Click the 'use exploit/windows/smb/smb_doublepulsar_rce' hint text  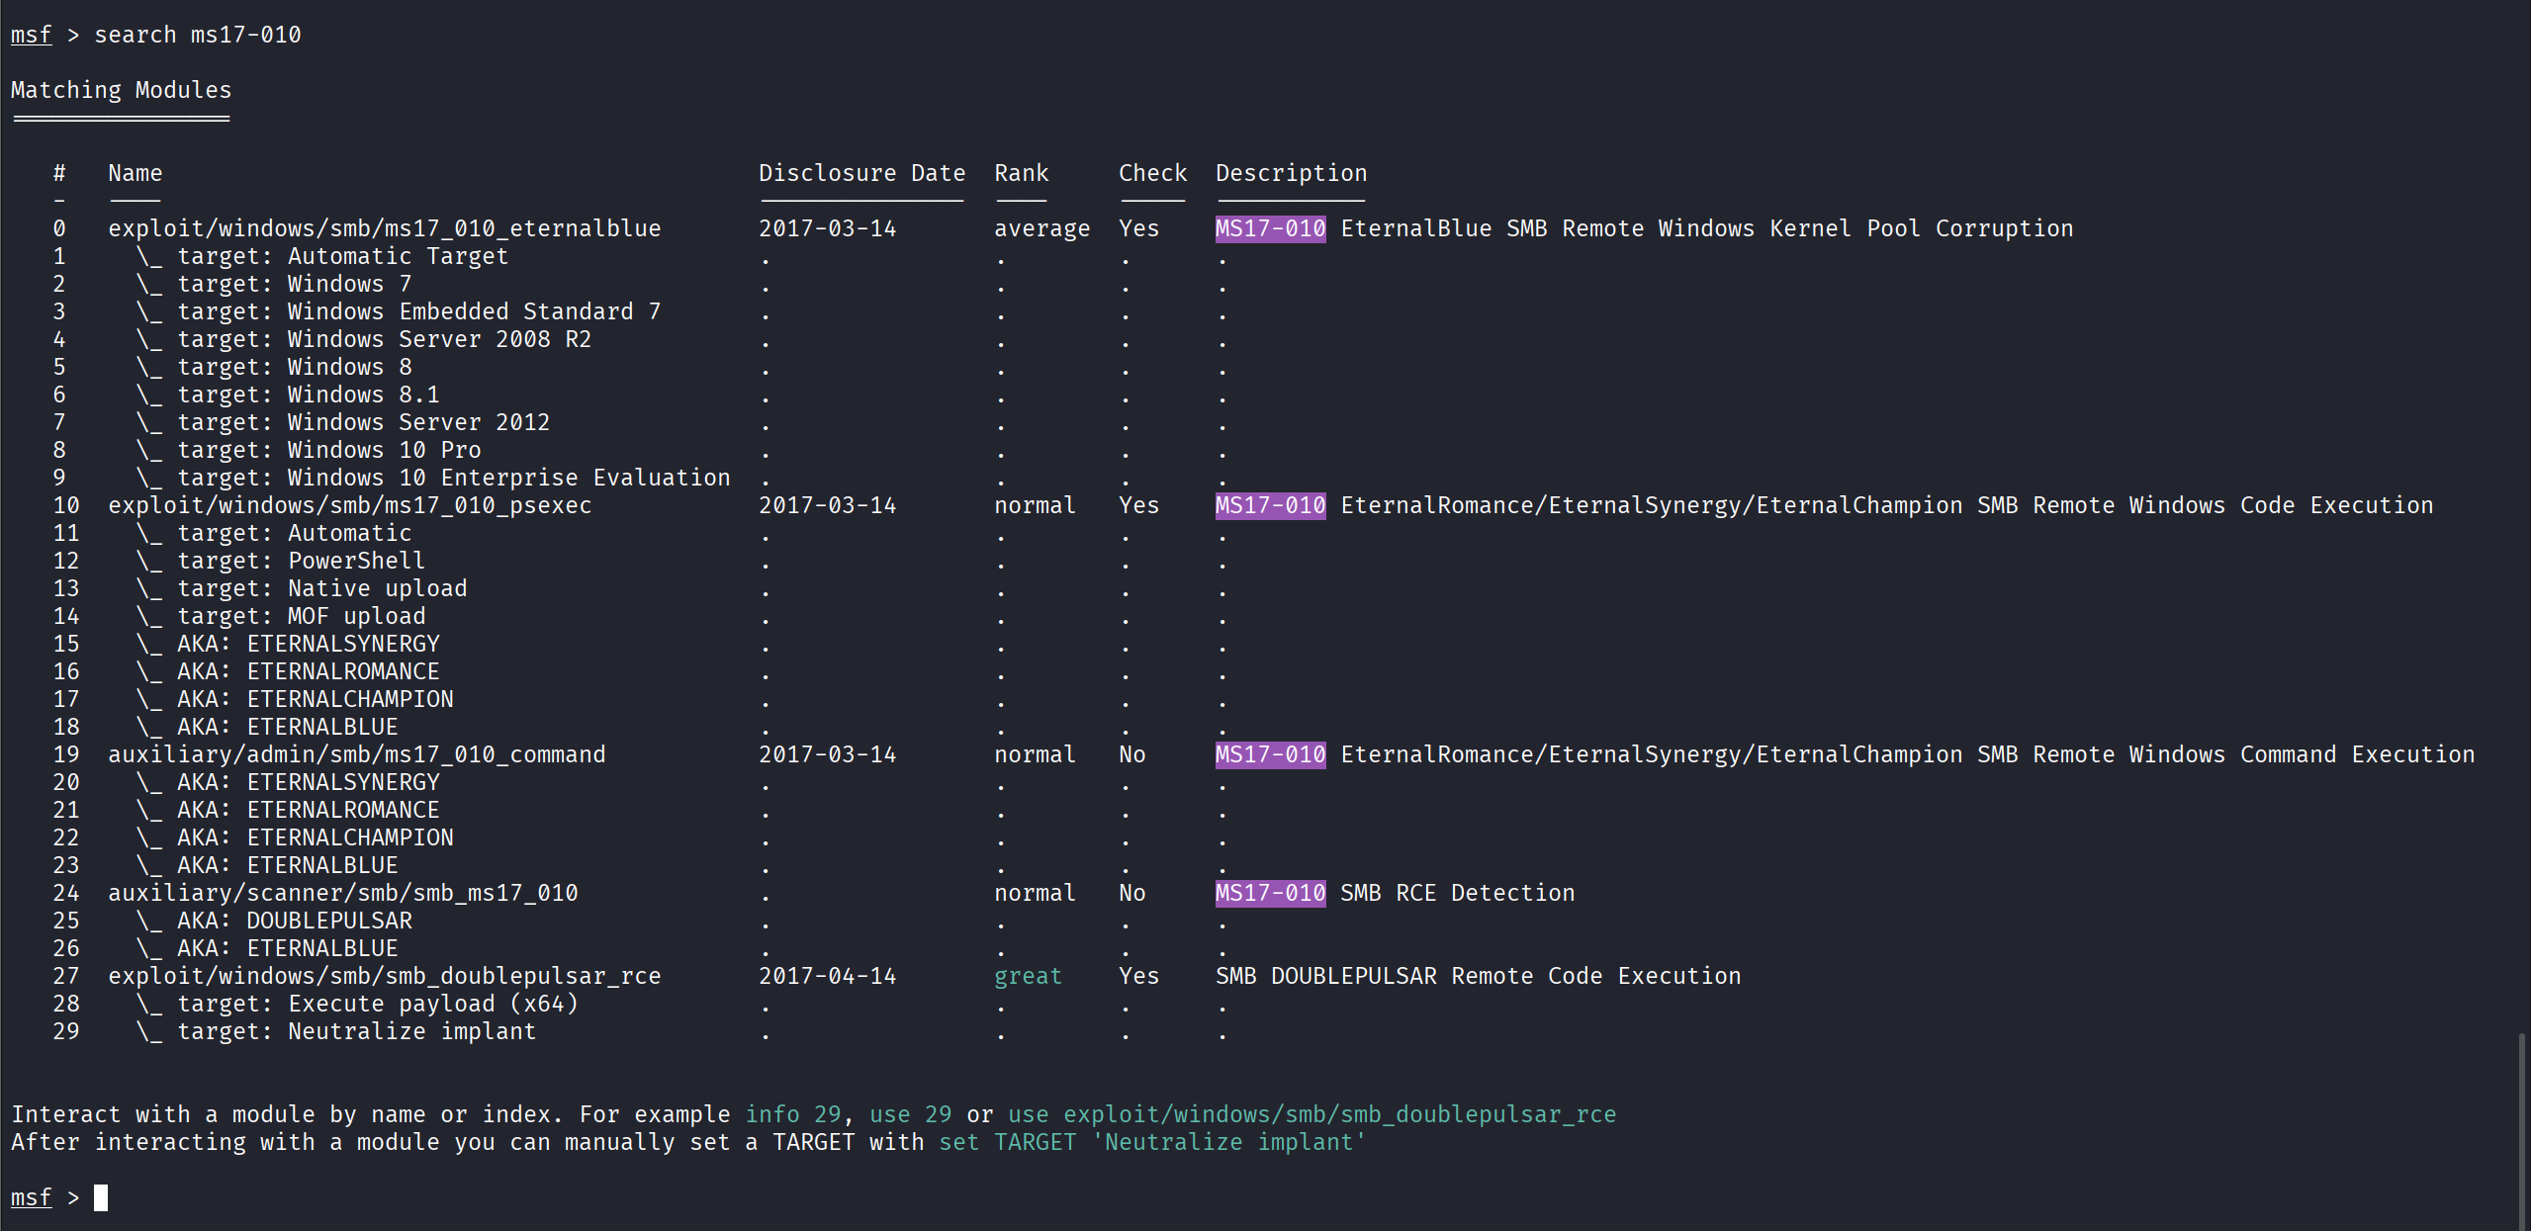pos(1311,1114)
